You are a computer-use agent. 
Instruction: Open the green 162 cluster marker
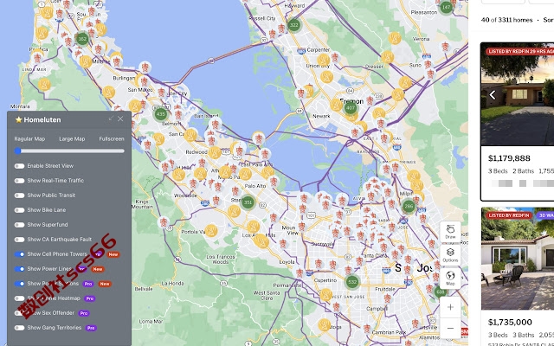coord(82,39)
